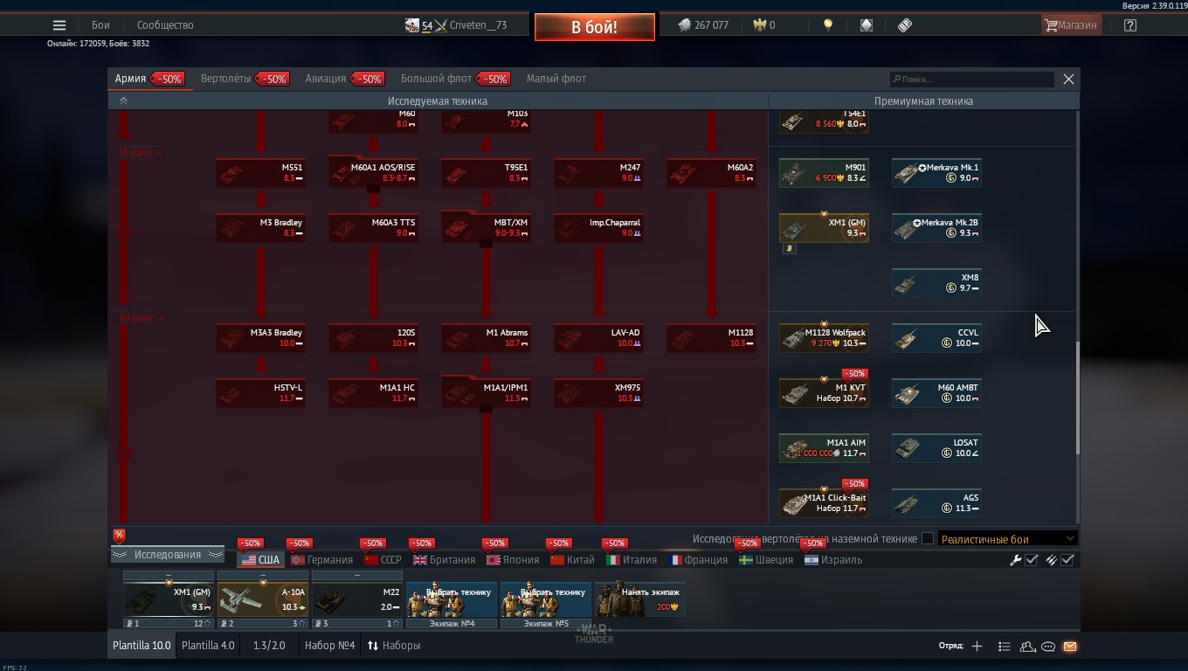The image size is (1188, 671).
Task: Select the M3 Bradley vehicle card
Action: point(260,228)
